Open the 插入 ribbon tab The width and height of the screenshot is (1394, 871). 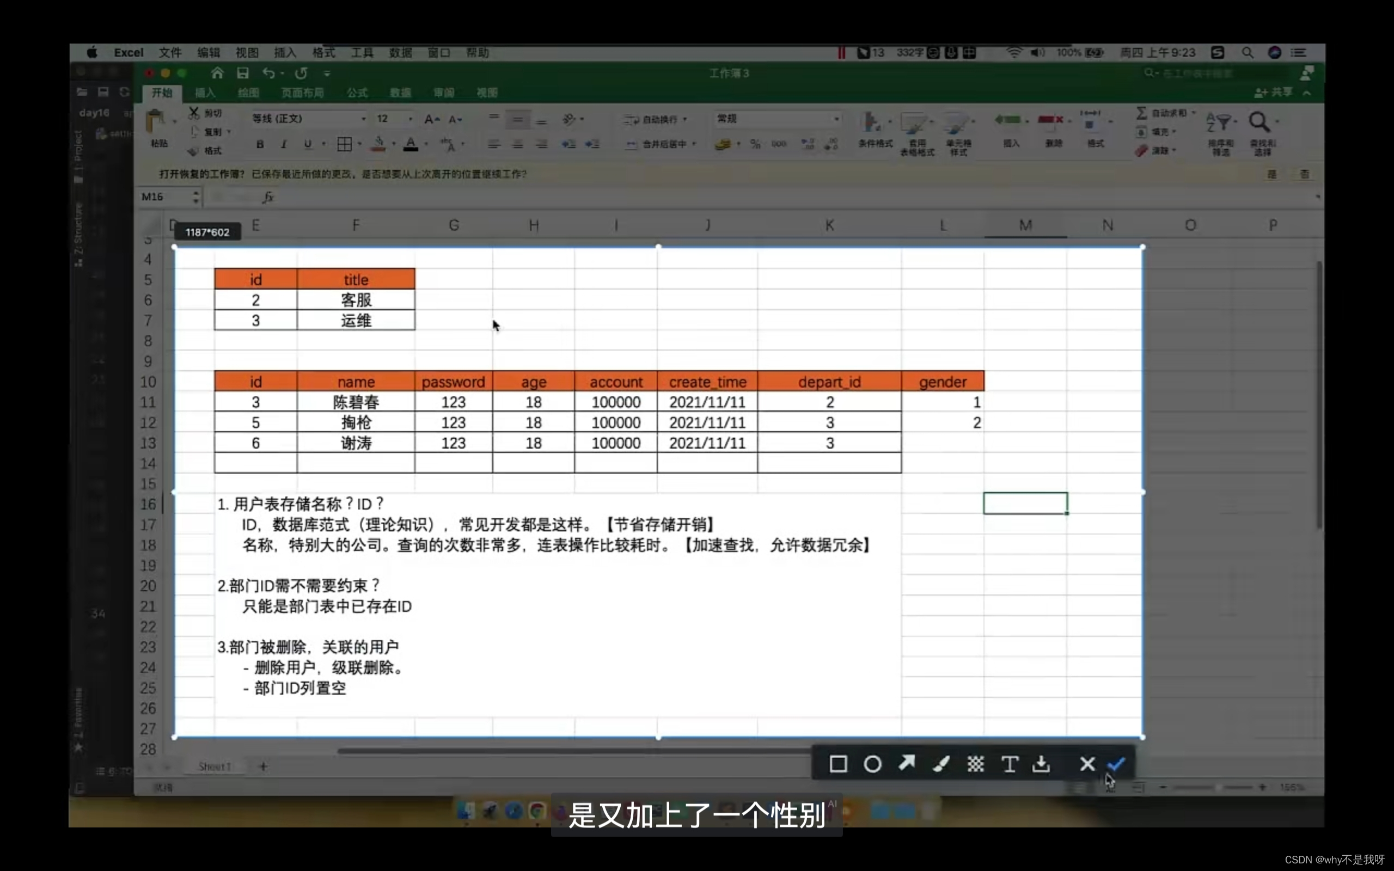coord(205,93)
